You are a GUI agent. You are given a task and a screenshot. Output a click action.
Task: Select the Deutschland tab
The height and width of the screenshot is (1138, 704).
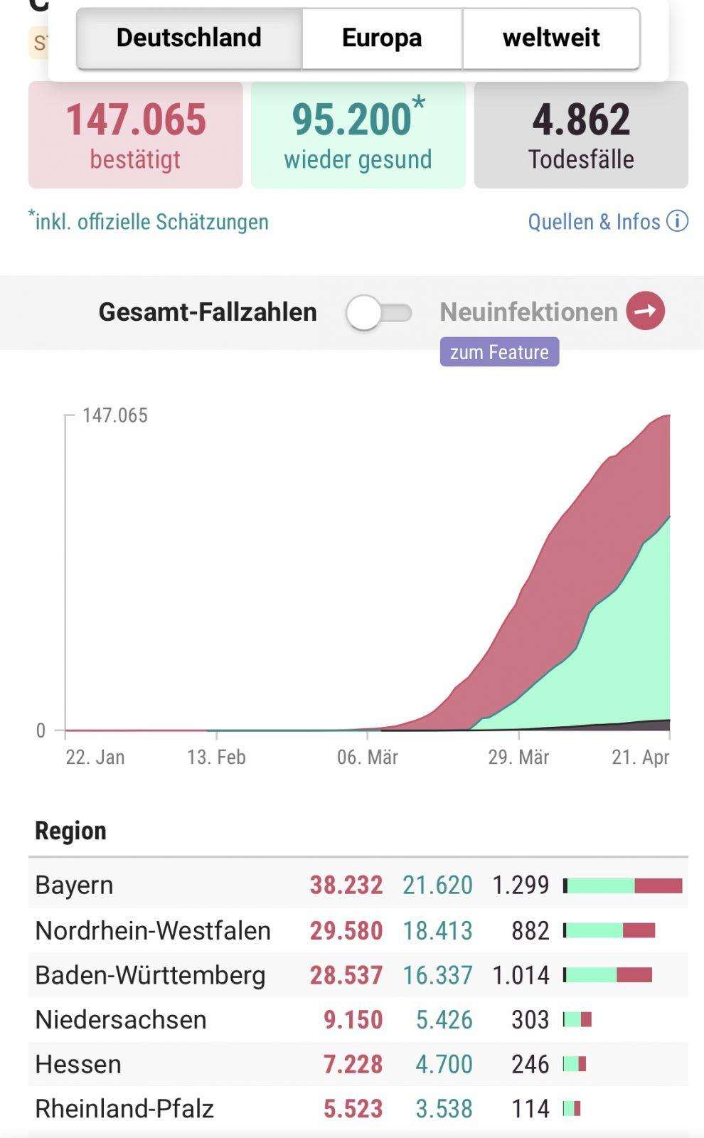pyautogui.click(x=189, y=38)
